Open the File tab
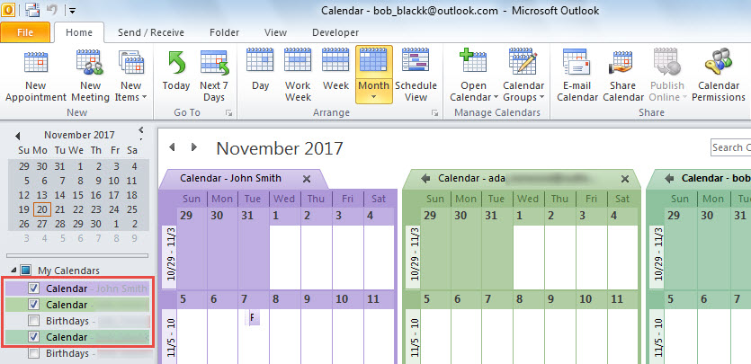 (x=25, y=32)
